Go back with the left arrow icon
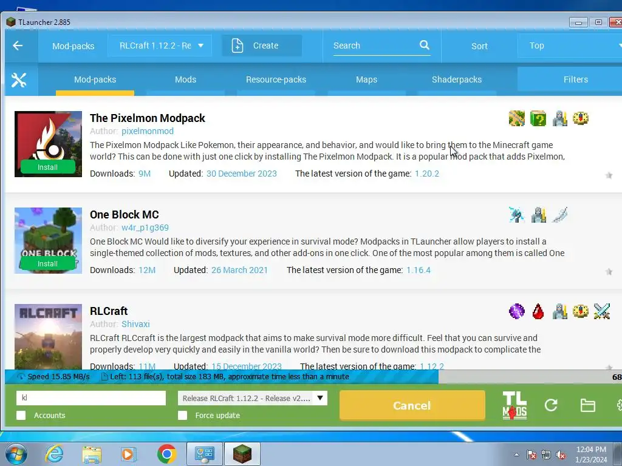Screen dimensions: 622x466 [x=18, y=46]
